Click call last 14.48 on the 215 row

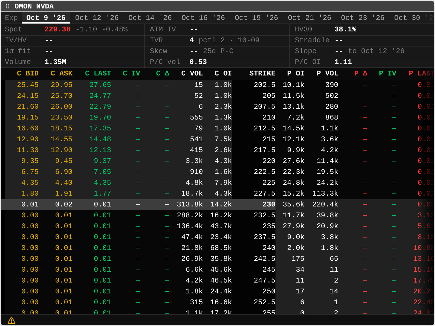(100, 139)
